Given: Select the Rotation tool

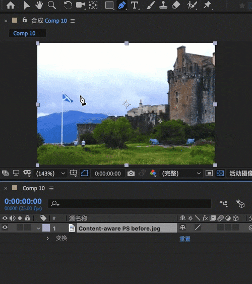Looking at the screenshot, I should coord(68,5).
